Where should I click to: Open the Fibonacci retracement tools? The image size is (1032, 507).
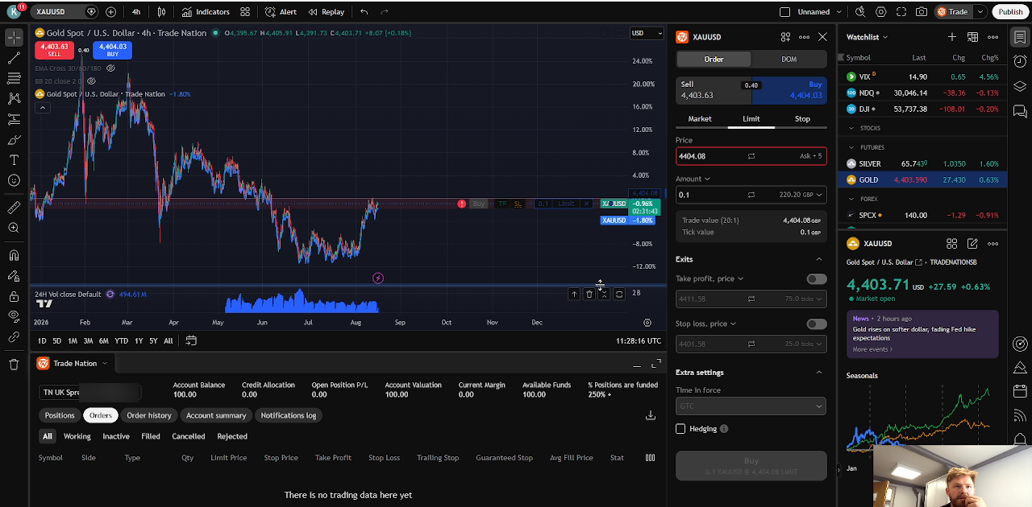14,78
